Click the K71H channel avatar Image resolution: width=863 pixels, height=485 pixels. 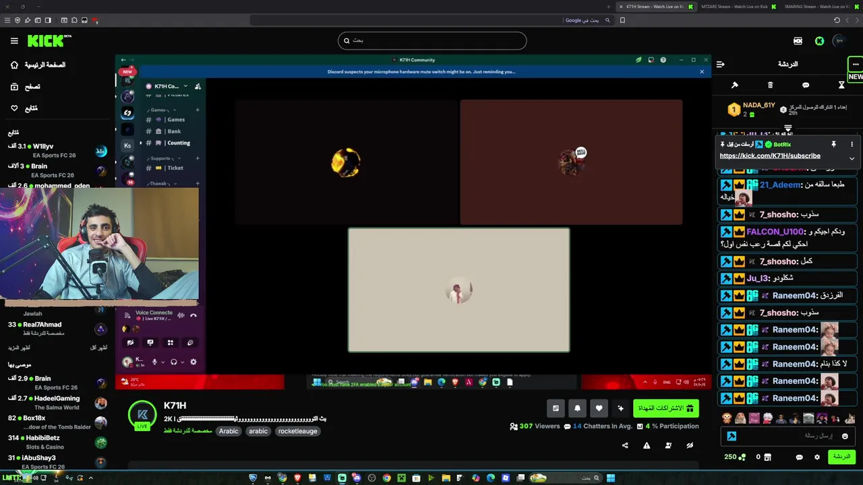(142, 414)
